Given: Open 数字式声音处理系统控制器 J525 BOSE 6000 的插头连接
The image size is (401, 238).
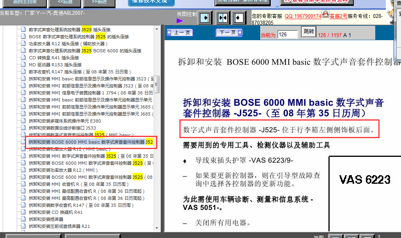Looking at the screenshot, I should [85, 51].
